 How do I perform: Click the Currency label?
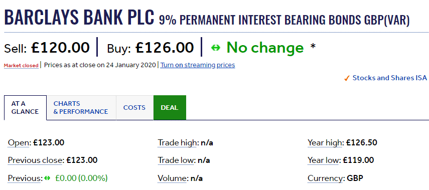coord(325,178)
